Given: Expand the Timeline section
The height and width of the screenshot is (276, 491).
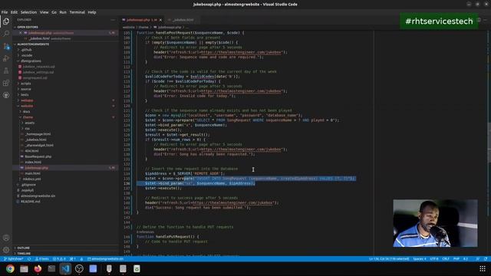Looking at the screenshot, I should 66,254.
